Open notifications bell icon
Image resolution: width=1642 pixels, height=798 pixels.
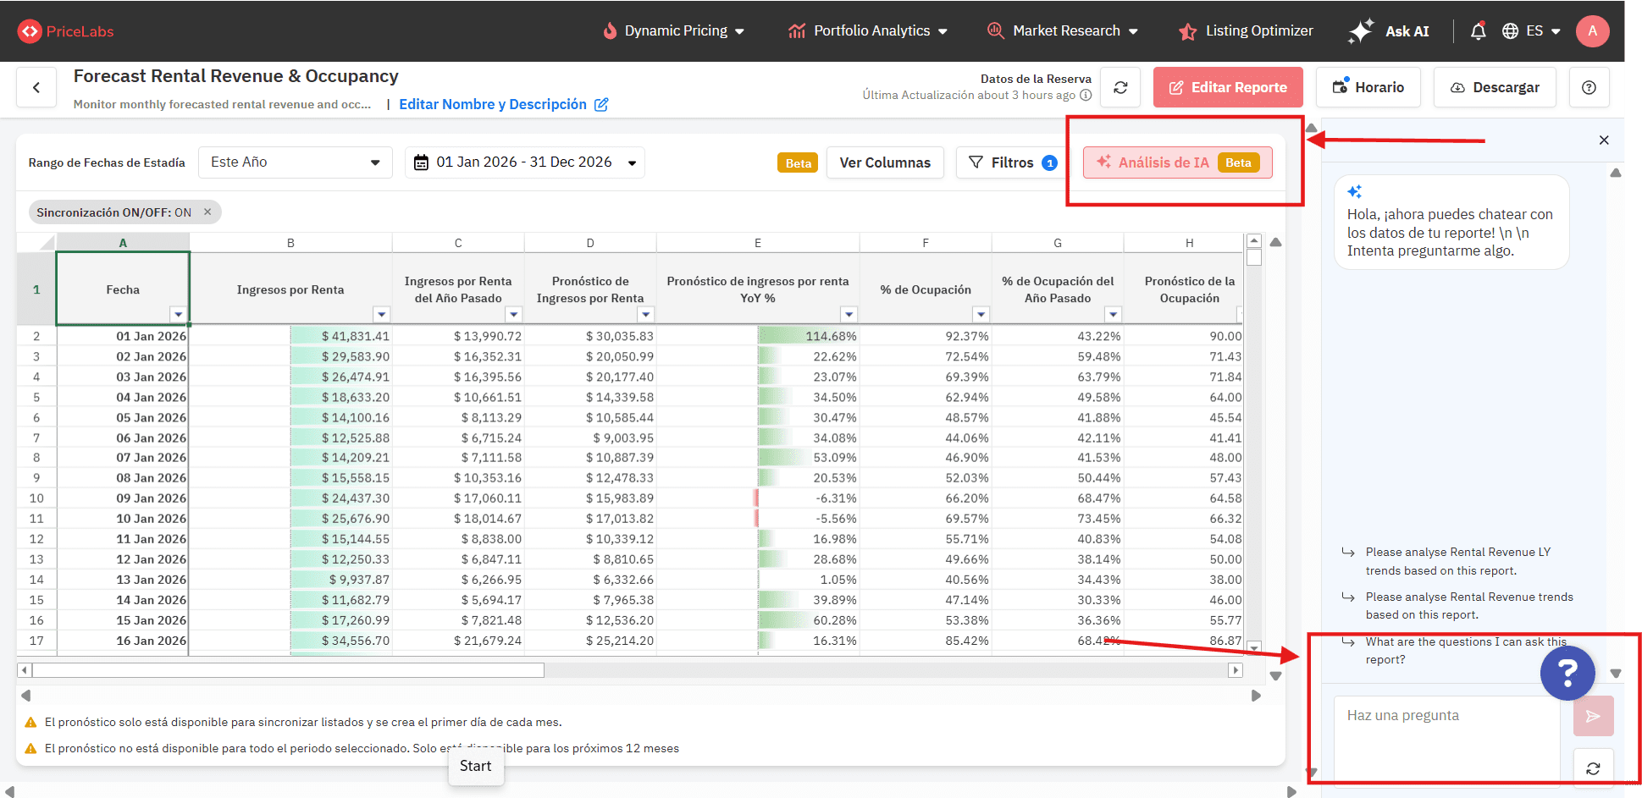[x=1478, y=31]
